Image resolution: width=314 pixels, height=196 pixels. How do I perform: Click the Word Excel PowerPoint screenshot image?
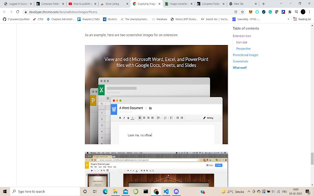tap(156, 95)
